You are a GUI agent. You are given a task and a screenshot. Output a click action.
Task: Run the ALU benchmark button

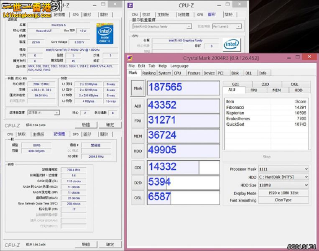coord(138,106)
